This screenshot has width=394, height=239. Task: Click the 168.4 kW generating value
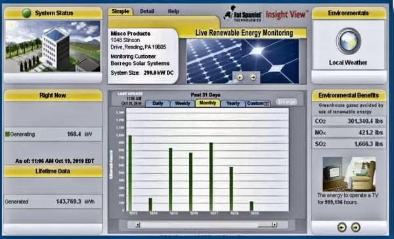click(79, 134)
